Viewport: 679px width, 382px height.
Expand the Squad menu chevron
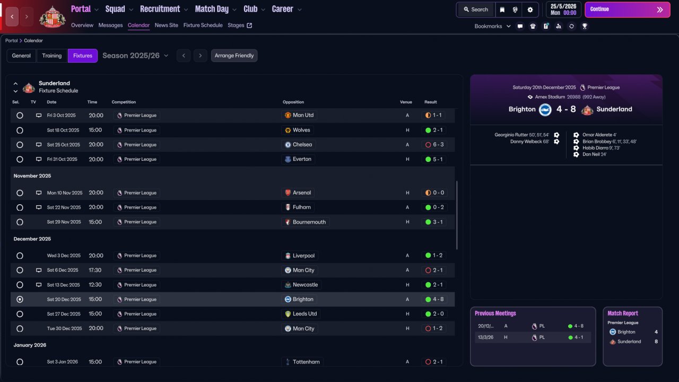pyautogui.click(x=131, y=10)
